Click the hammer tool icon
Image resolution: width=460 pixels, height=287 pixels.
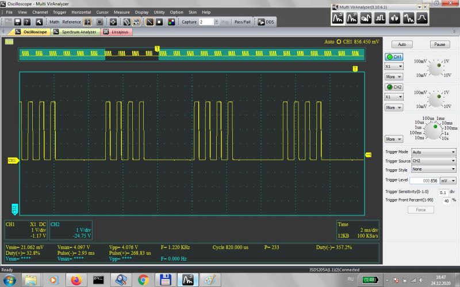(39, 22)
